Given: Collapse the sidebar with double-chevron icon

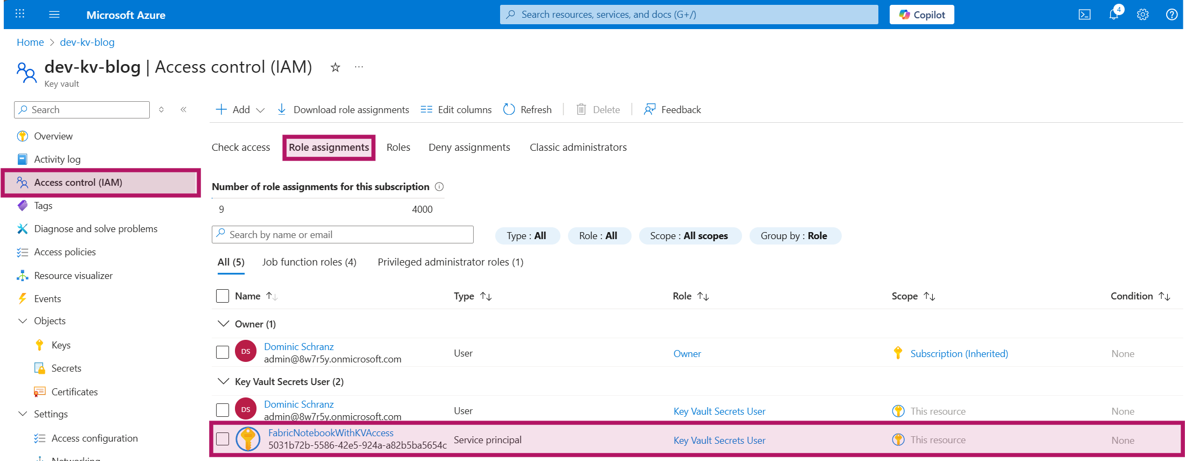Looking at the screenshot, I should click(x=183, y=109).
